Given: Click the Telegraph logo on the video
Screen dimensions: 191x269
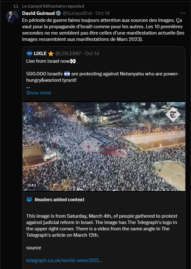Looking at the screenshot, I should (x=173, y=115).
